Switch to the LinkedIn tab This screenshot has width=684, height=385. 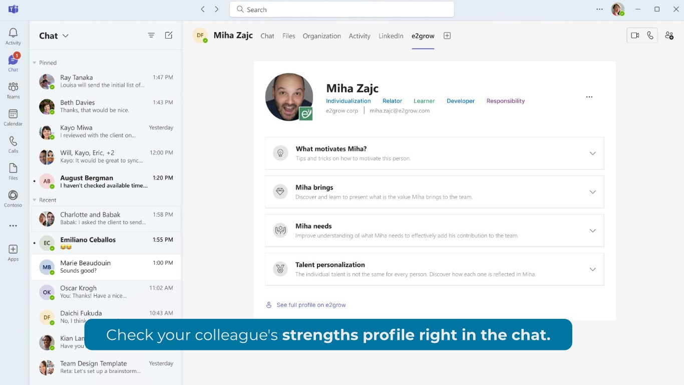point(391,36)
